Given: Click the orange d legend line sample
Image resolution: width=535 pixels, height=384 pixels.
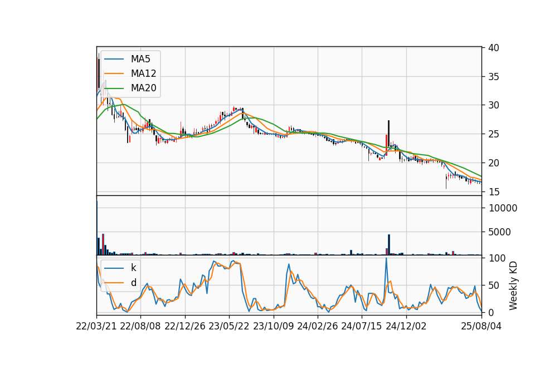Looking at the screenshot, I should tap(114, 283).
